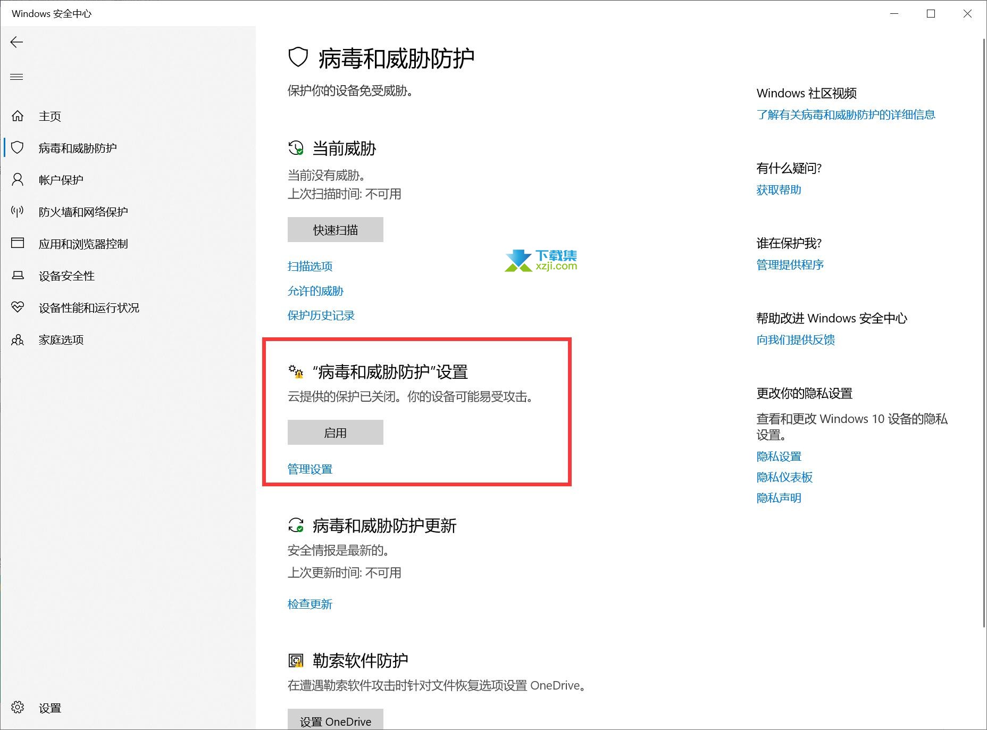This screenshot has width=987, height=730.
Task: Start a scan with 快速扫描 button
Action: coord(336,229)
